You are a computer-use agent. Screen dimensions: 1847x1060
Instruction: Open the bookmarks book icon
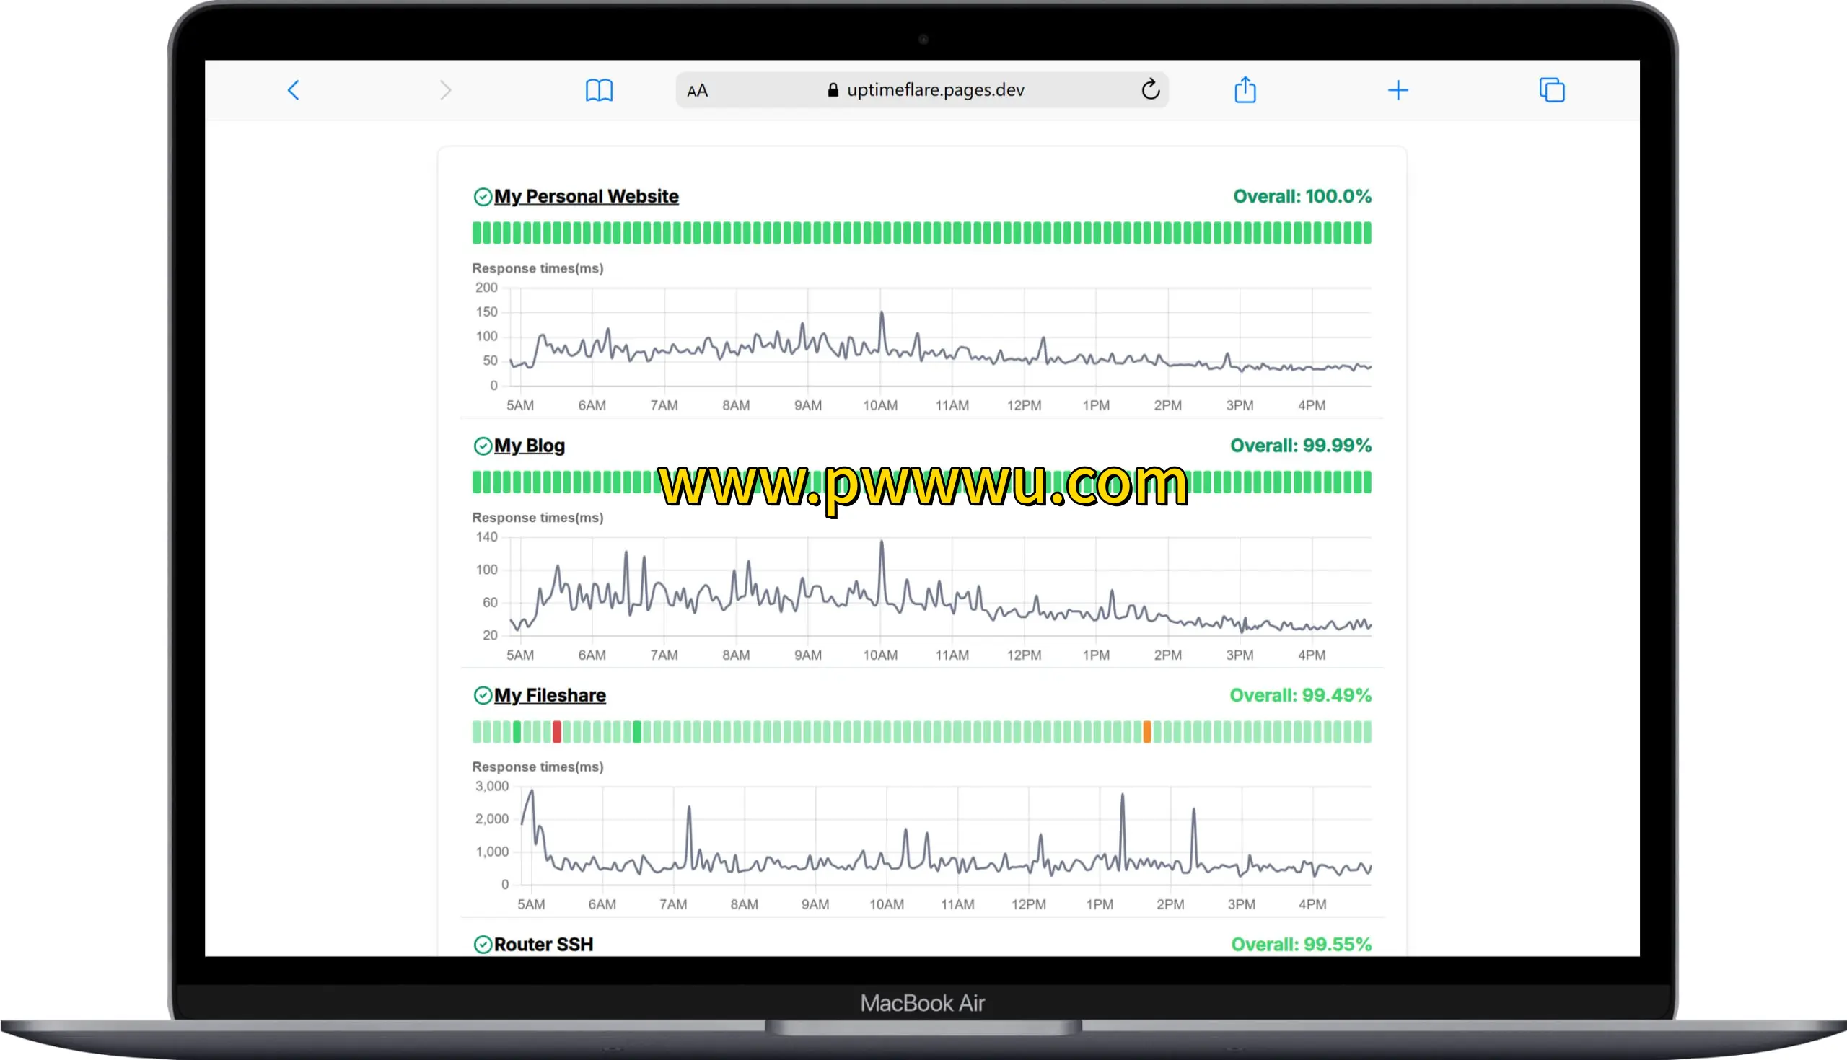[599, 90]
